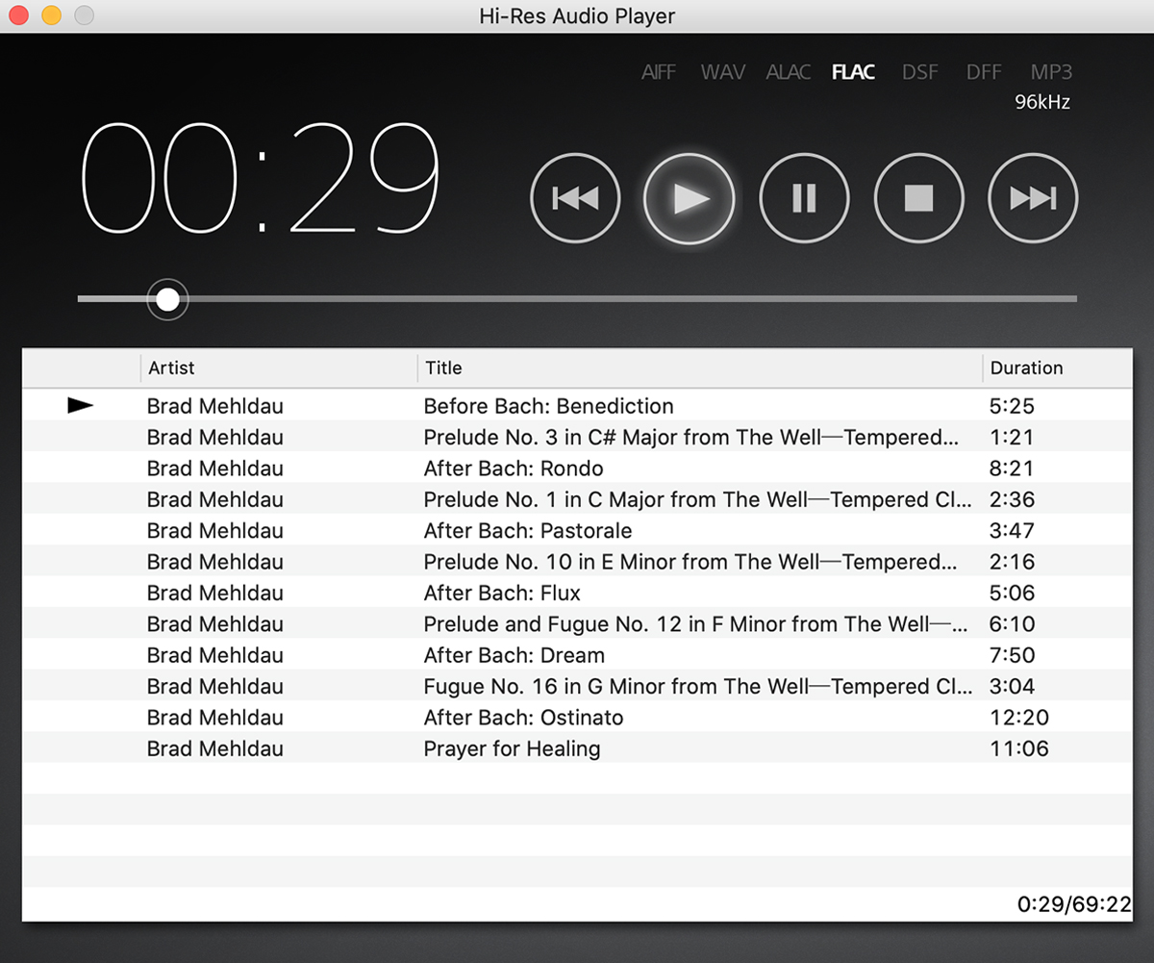Pause the current track
Viewport: 1154px width, 963px height.
click(804, 198)
